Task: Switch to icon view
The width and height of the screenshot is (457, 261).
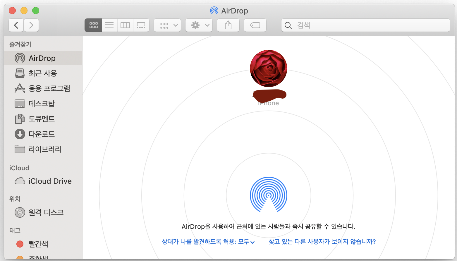Action: tap(93, 25)
